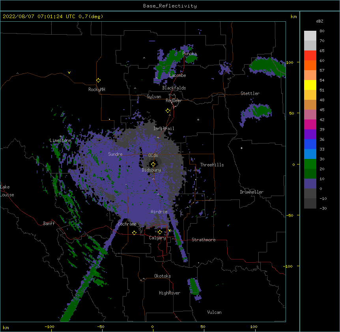Click the Sundre city label
Screen dimensions: 340x332
(x=115, y=154)
